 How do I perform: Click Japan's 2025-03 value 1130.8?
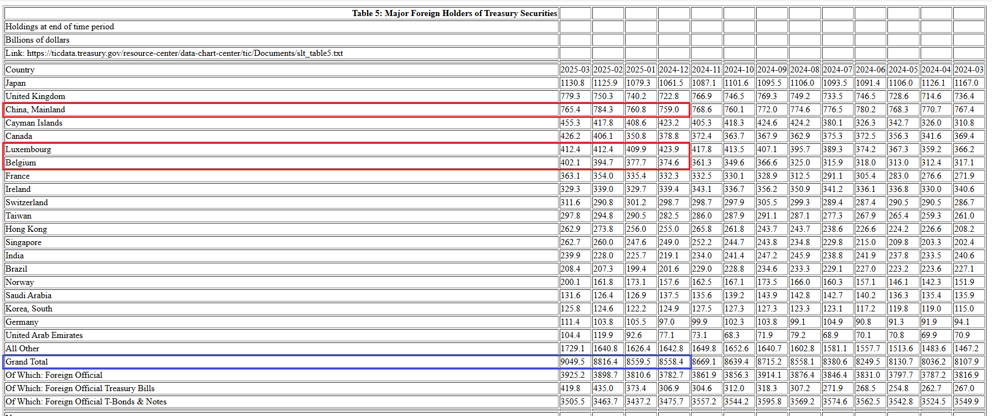575,83
